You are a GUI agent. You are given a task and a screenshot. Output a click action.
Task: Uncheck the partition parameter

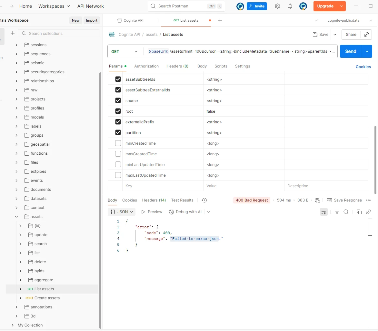[x=118, y=132]
